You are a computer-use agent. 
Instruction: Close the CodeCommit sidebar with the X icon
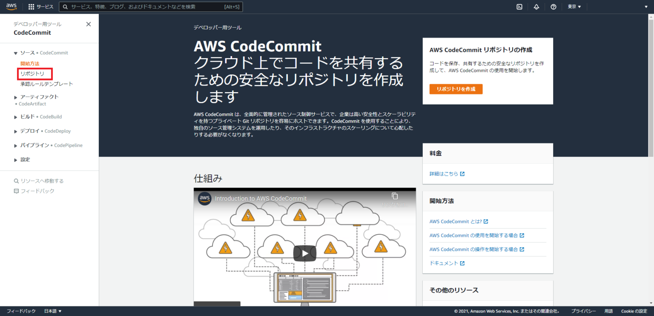(89, 24)
